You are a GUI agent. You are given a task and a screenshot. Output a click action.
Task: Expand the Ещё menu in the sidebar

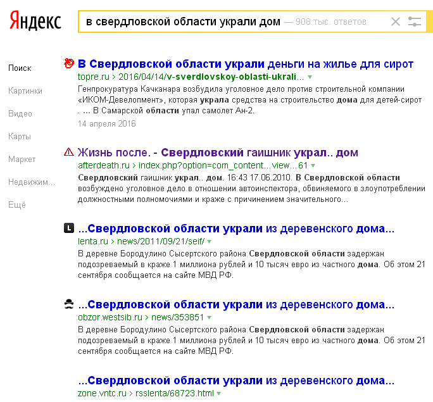pos(17,205)
